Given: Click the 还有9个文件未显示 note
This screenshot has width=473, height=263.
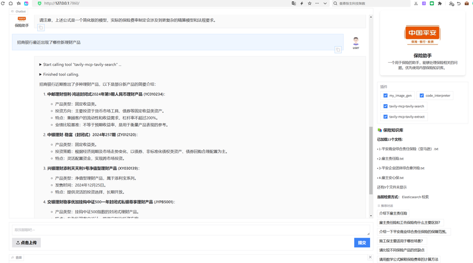Looking at the screenshot, I should point(392,187).
